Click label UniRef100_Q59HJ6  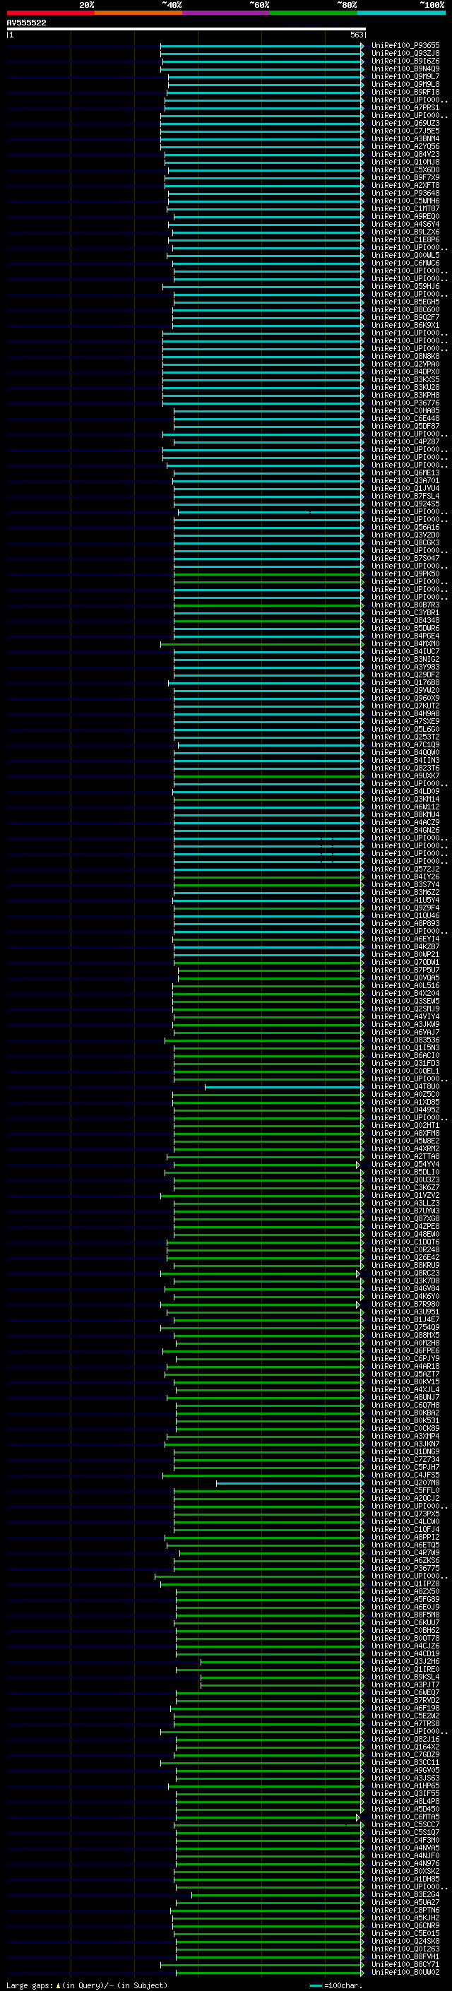coord(405,286)
